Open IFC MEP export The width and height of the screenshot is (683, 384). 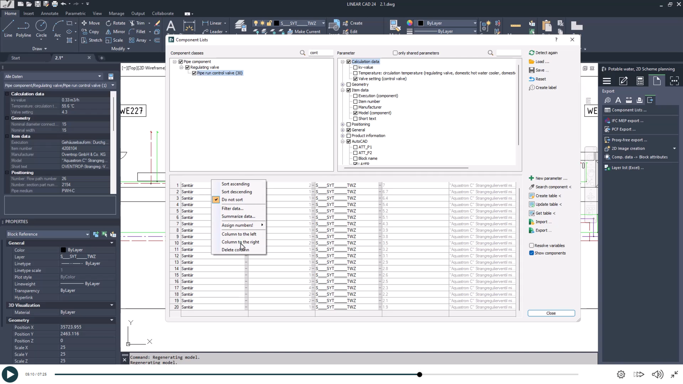click(627, 121)
